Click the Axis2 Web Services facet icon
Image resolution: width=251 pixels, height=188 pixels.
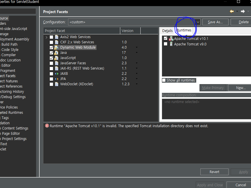click(x=56, y=37)
